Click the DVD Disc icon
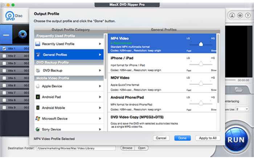254x160 pixels. click(x=10, y=16)
